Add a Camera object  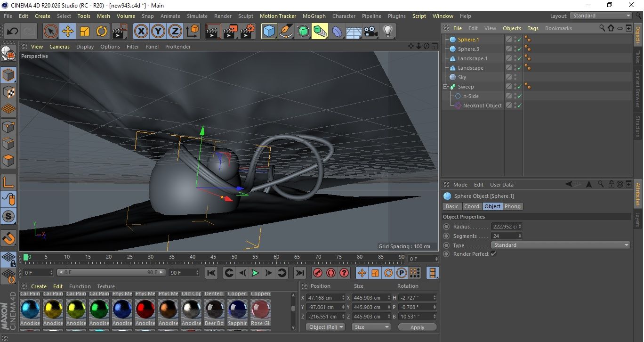(x=371, y=32)
